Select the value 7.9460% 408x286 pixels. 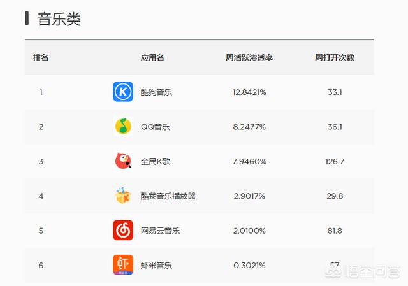coord(249,161)
